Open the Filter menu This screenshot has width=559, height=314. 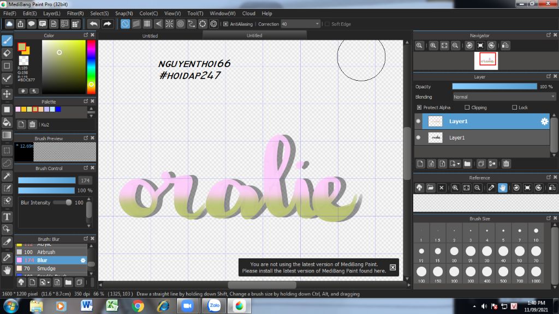coord(75,13)
